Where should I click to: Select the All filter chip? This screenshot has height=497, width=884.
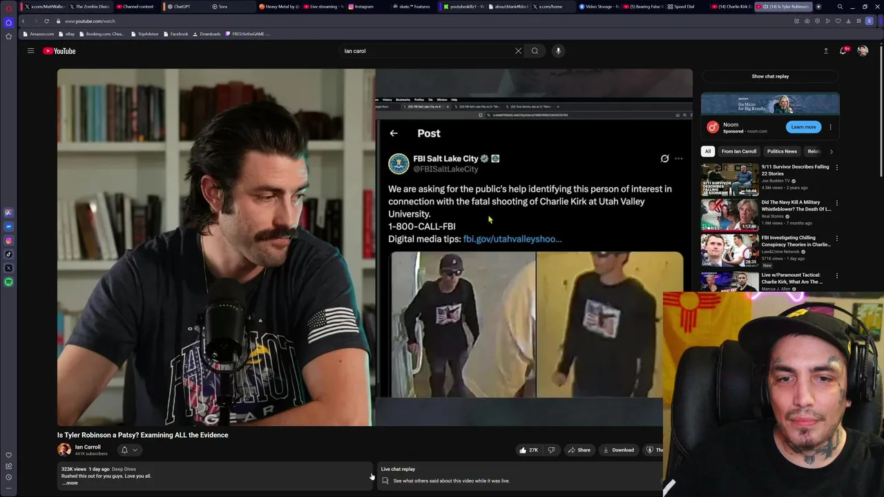707,151
